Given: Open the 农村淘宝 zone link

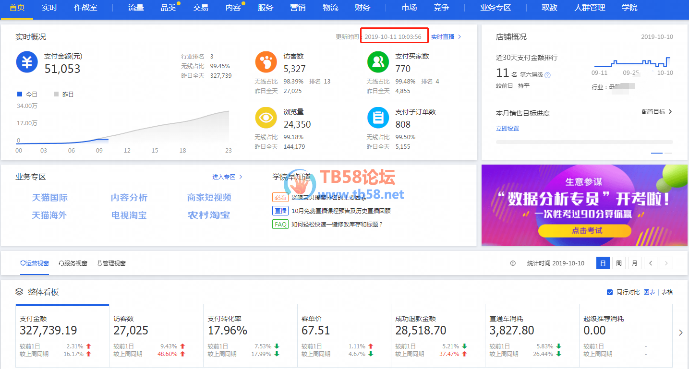Looking at the screenshot, I should 209,215.
